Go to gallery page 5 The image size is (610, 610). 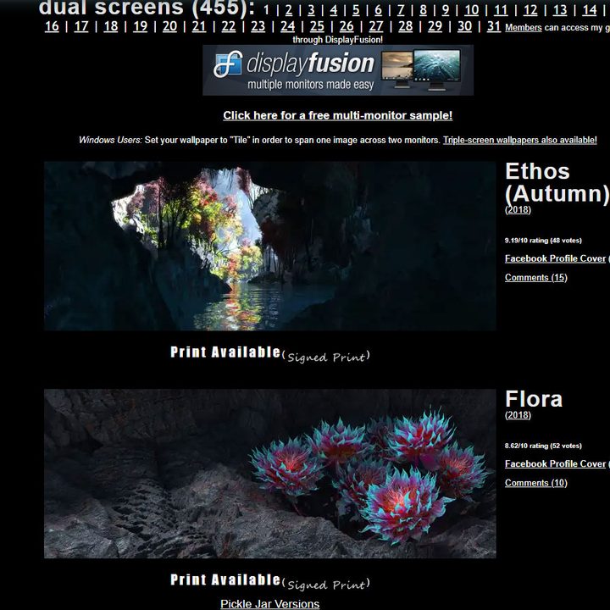pyautogui.click(x=356, y=10)
